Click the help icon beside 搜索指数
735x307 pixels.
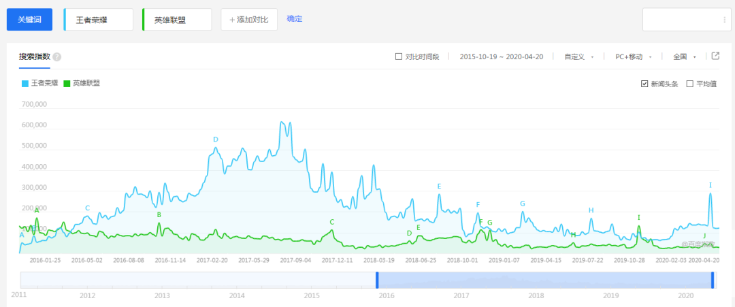coord(57,57)
